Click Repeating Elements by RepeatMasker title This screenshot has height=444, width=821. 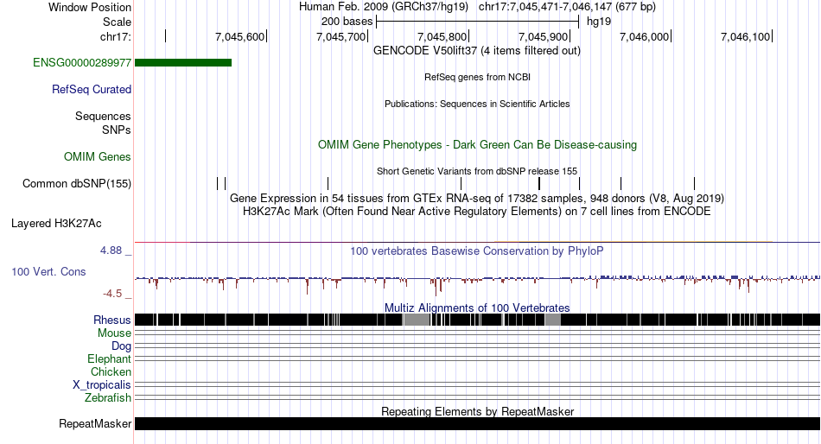[x=477, y=411]
